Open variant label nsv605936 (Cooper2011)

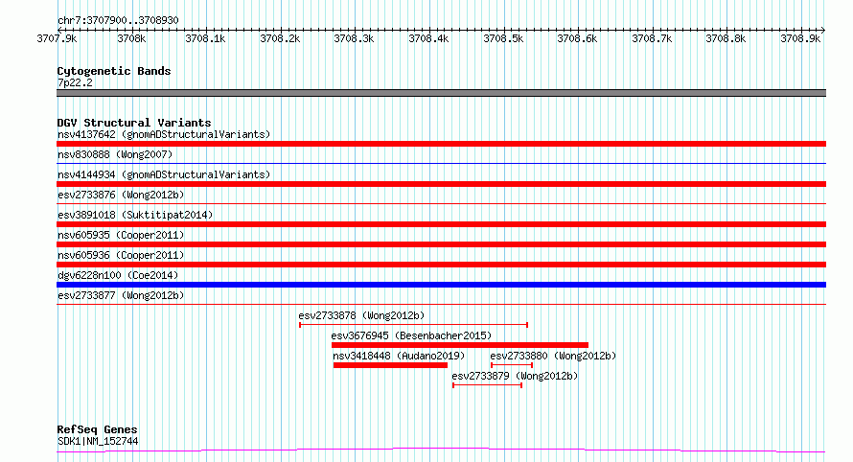pos(121,255)
